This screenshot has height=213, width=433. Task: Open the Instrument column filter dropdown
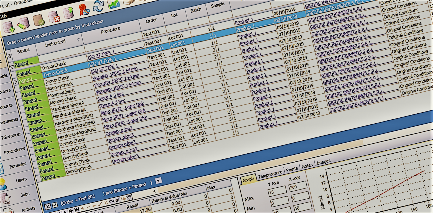pos(78,40)
